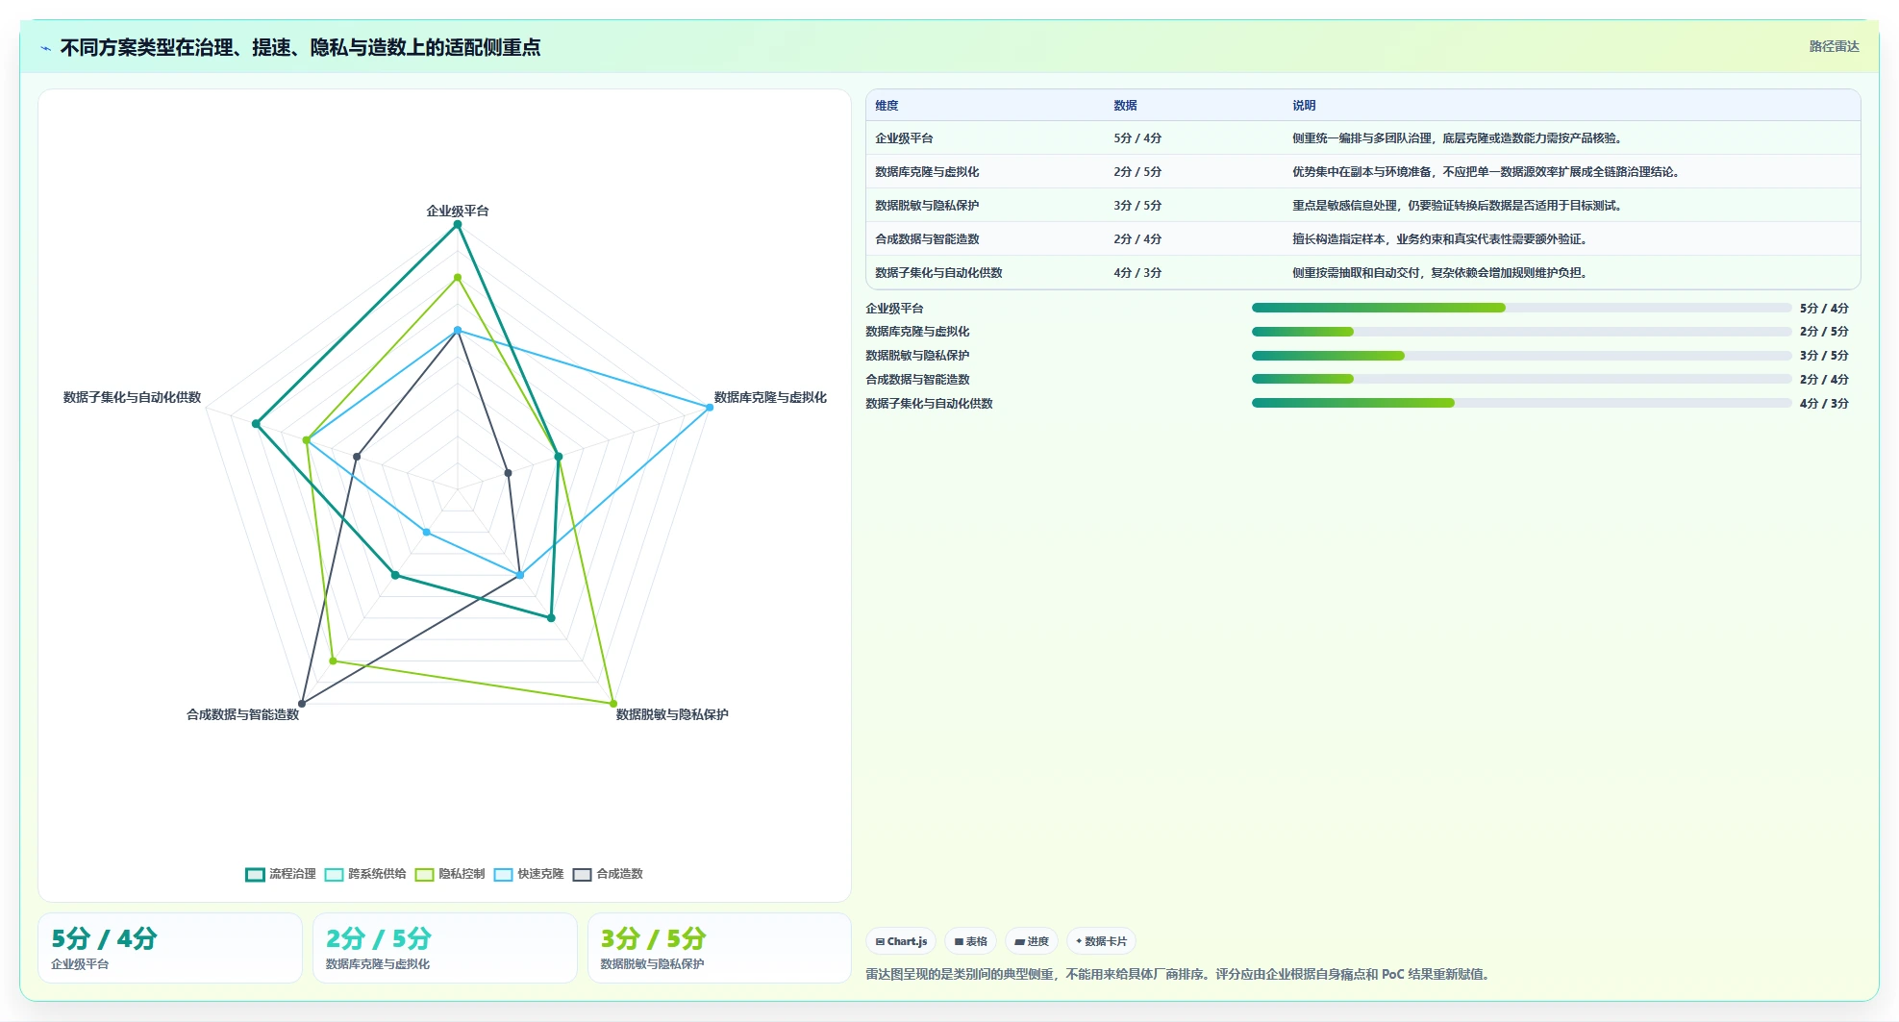1899x1022 pixels.
Task: Toggle the 流程治理 legend series
Action: pyautogui.click(x=281, y=874)
